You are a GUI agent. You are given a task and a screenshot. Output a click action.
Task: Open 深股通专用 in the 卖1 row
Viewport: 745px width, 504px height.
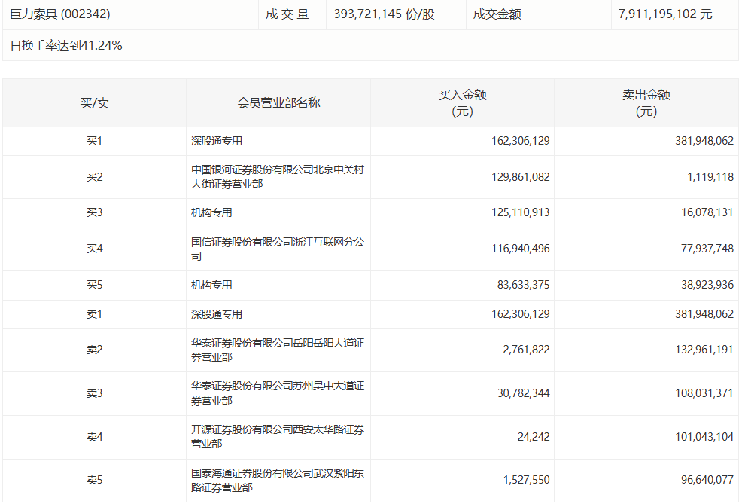(217, 314)
